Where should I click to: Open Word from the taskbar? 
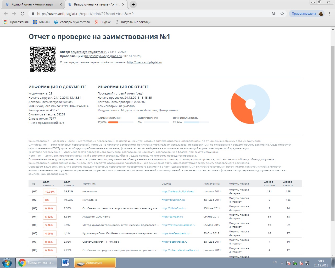coord(65,263)
